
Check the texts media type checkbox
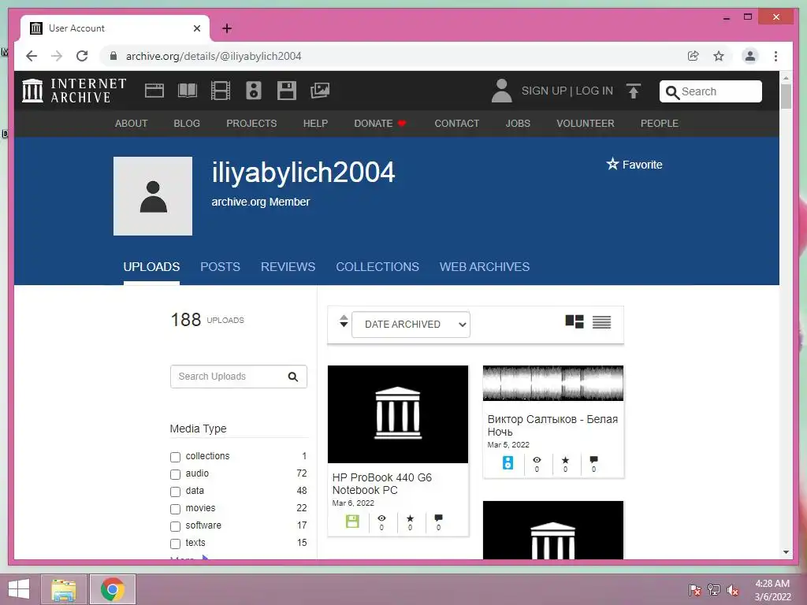pyautogui.click(x=176, y=544)
